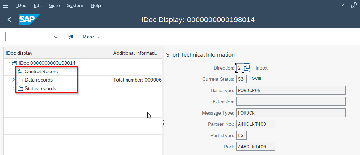Expand the Status records folder
The image size is (360, 155).
point(13,88)
